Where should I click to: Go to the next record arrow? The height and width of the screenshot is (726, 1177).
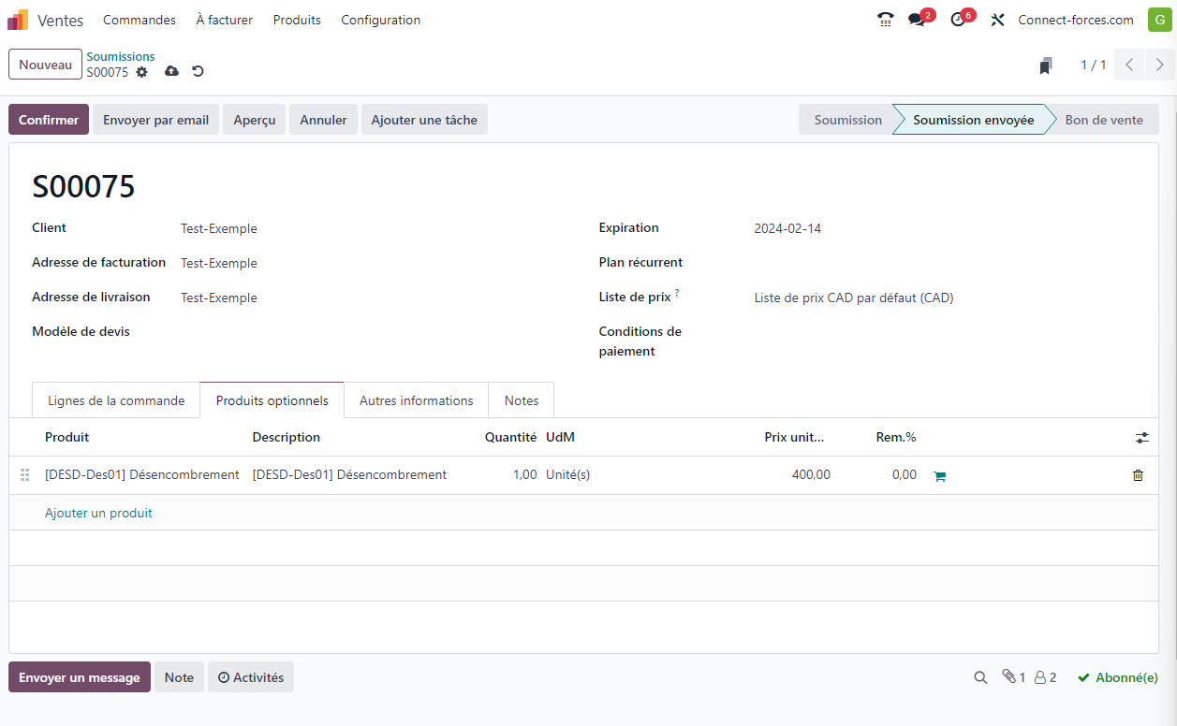pyautogui.click(x=1160, y=65)
